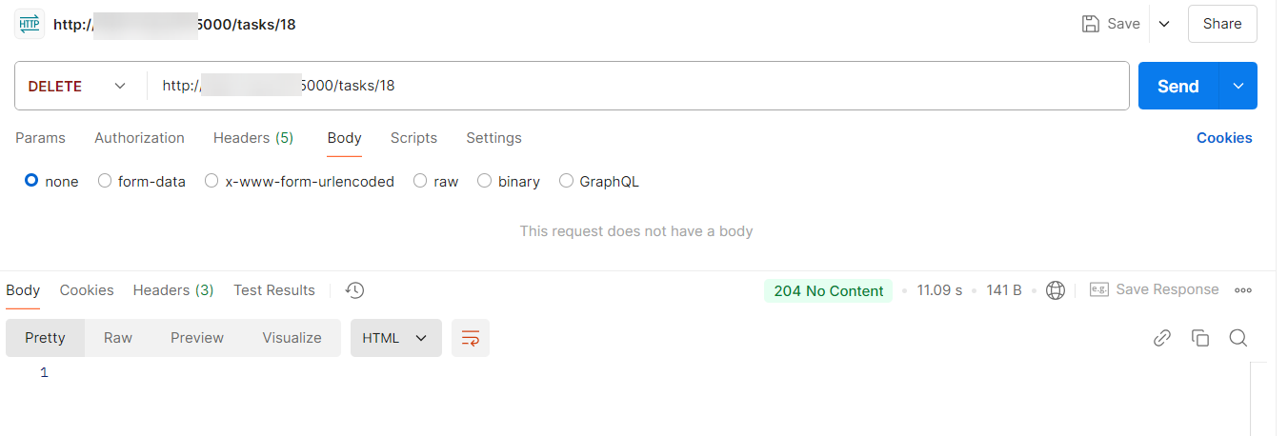Viewport: 1288px width, 436px height.
Task: Expand the Send button arrow options
Action: pyautogui.click(x=1238, y=86)
